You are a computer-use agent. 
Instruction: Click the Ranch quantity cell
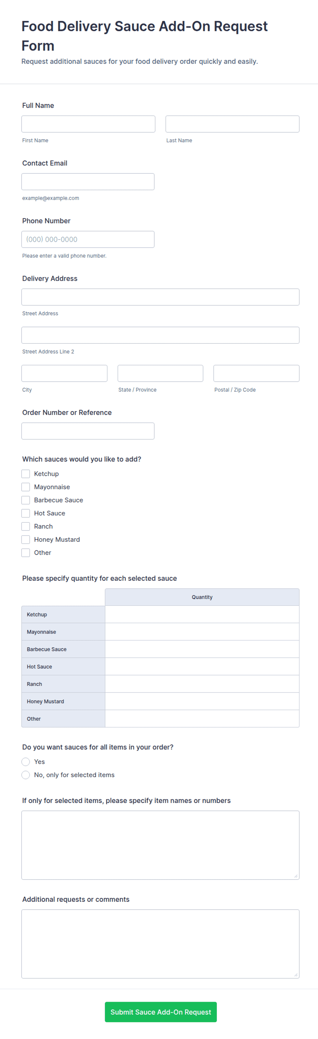tap(202, 684)
